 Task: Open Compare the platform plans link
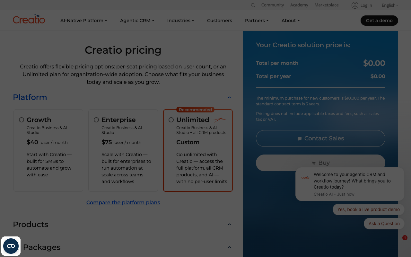tap(123, 202)
